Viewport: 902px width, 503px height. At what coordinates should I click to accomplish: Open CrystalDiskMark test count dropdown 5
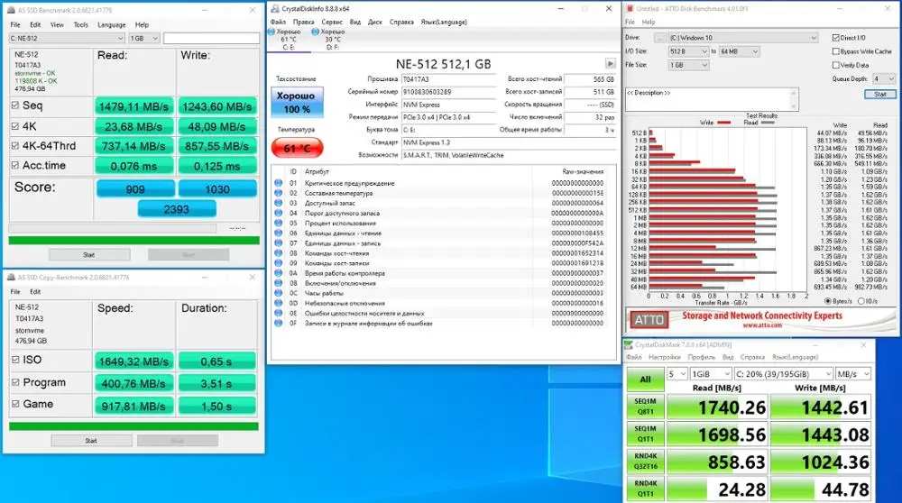click(677, 374)
